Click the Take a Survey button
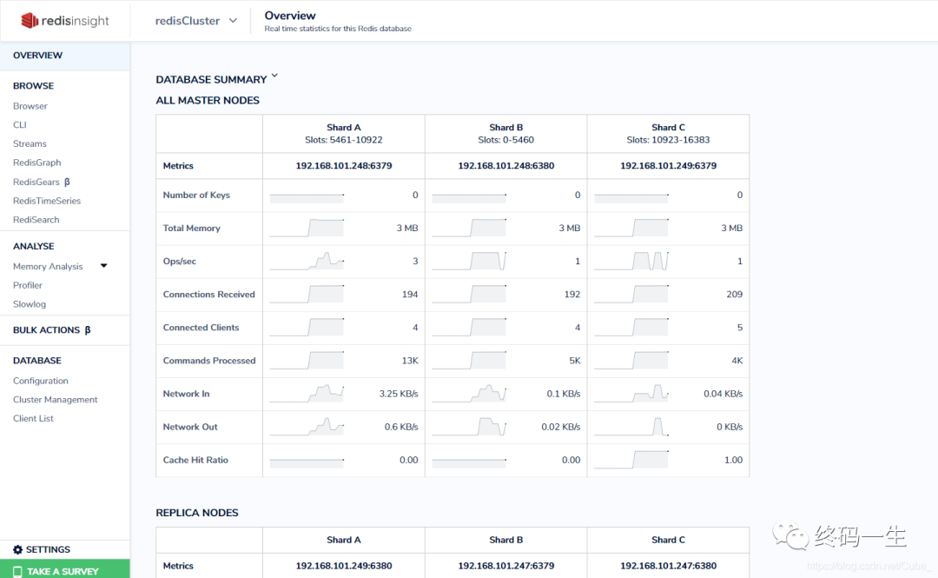Viewport: 938px width, 578px height. [64, 569]
